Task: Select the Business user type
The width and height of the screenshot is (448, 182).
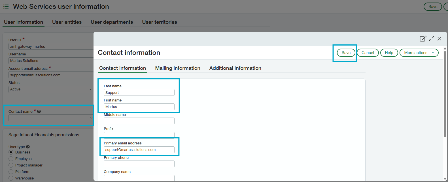Action: click(x=11, y=152)
